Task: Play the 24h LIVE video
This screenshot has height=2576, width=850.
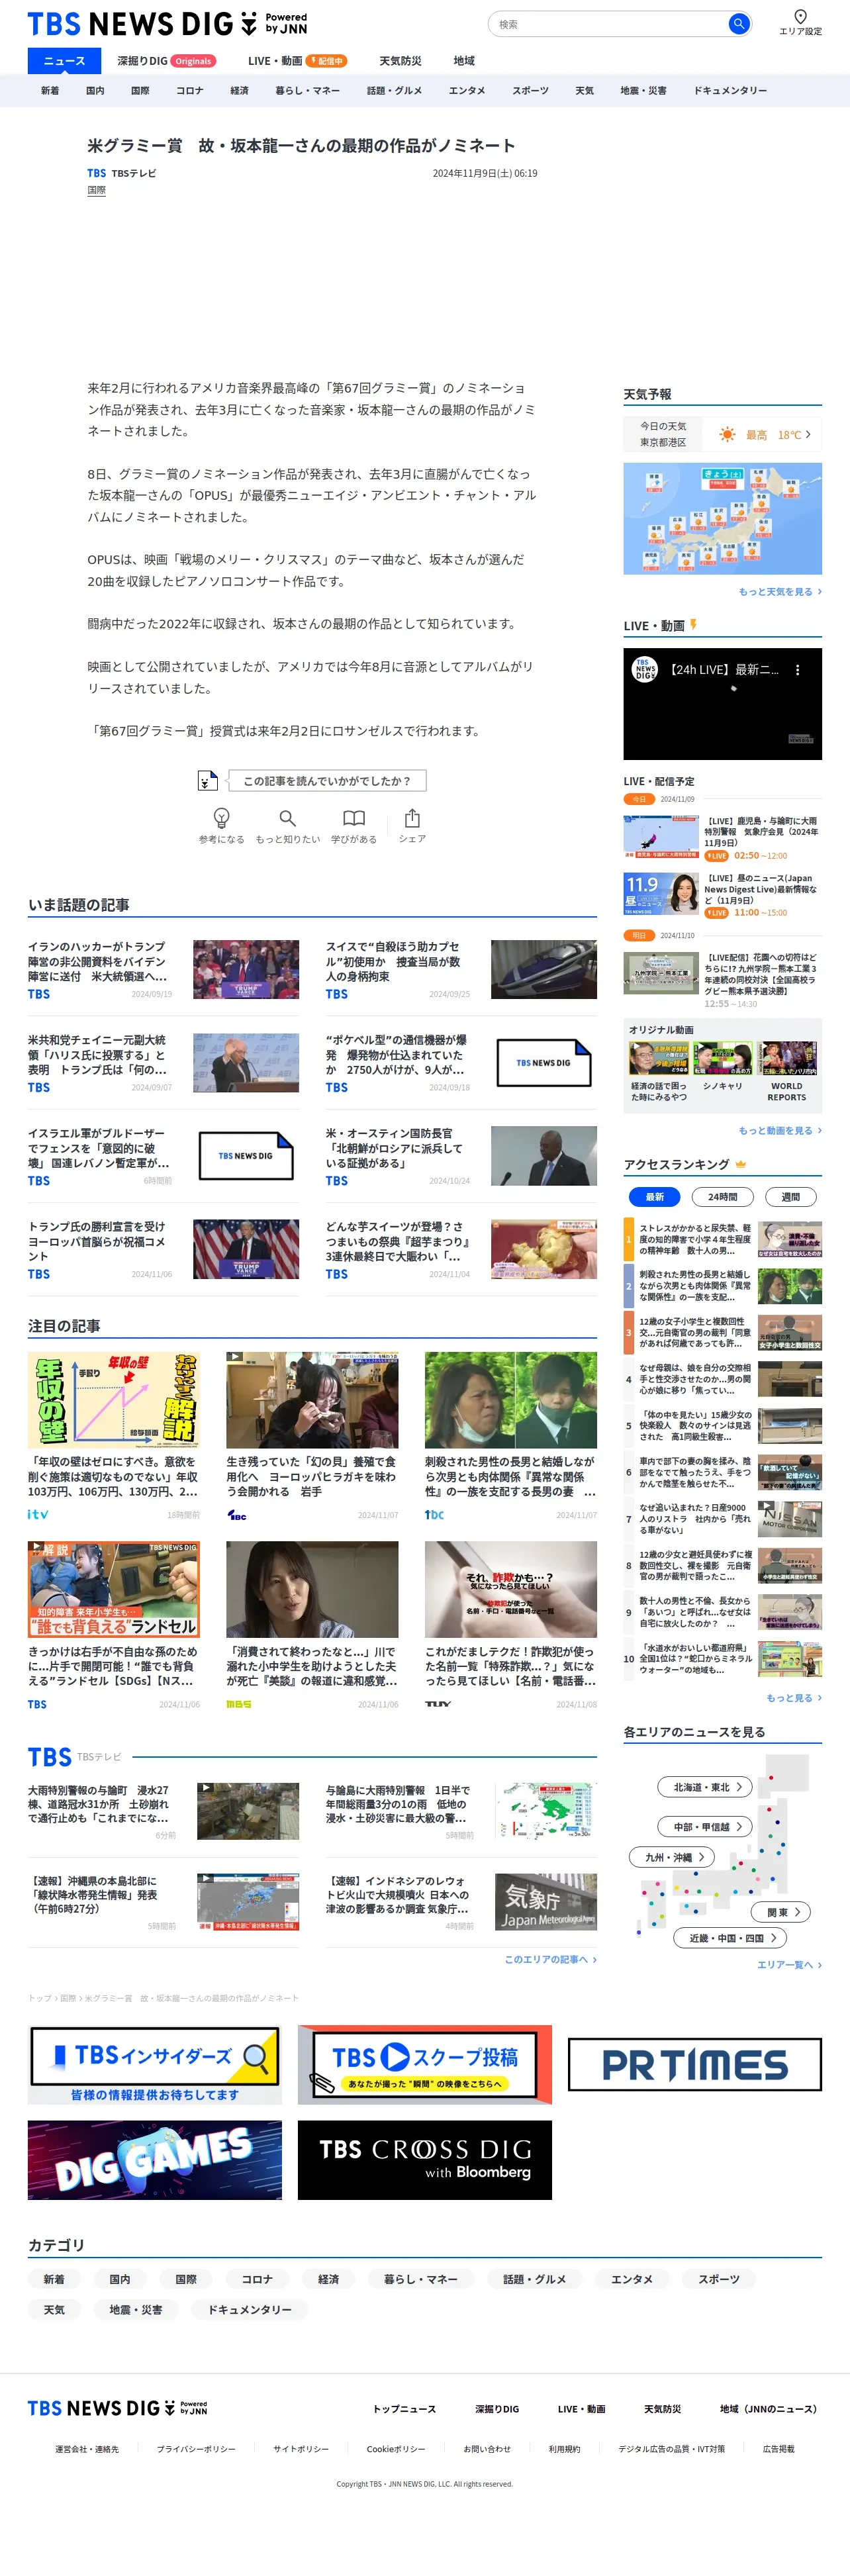Action: coord(722,704)
